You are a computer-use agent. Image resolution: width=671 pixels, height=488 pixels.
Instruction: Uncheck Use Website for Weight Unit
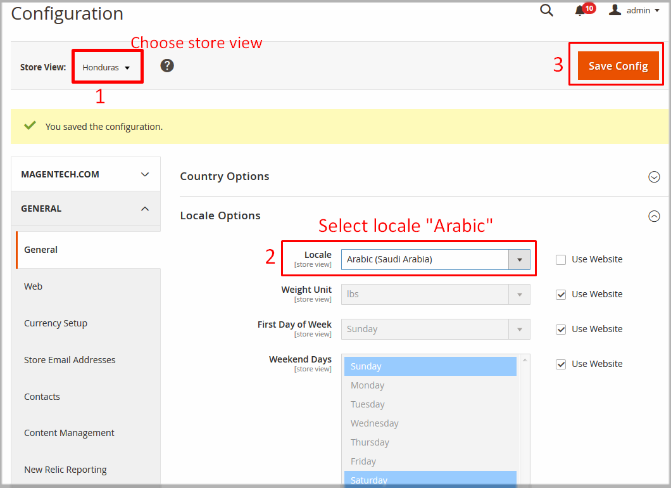pyautogui.click(x=561, y=294)
